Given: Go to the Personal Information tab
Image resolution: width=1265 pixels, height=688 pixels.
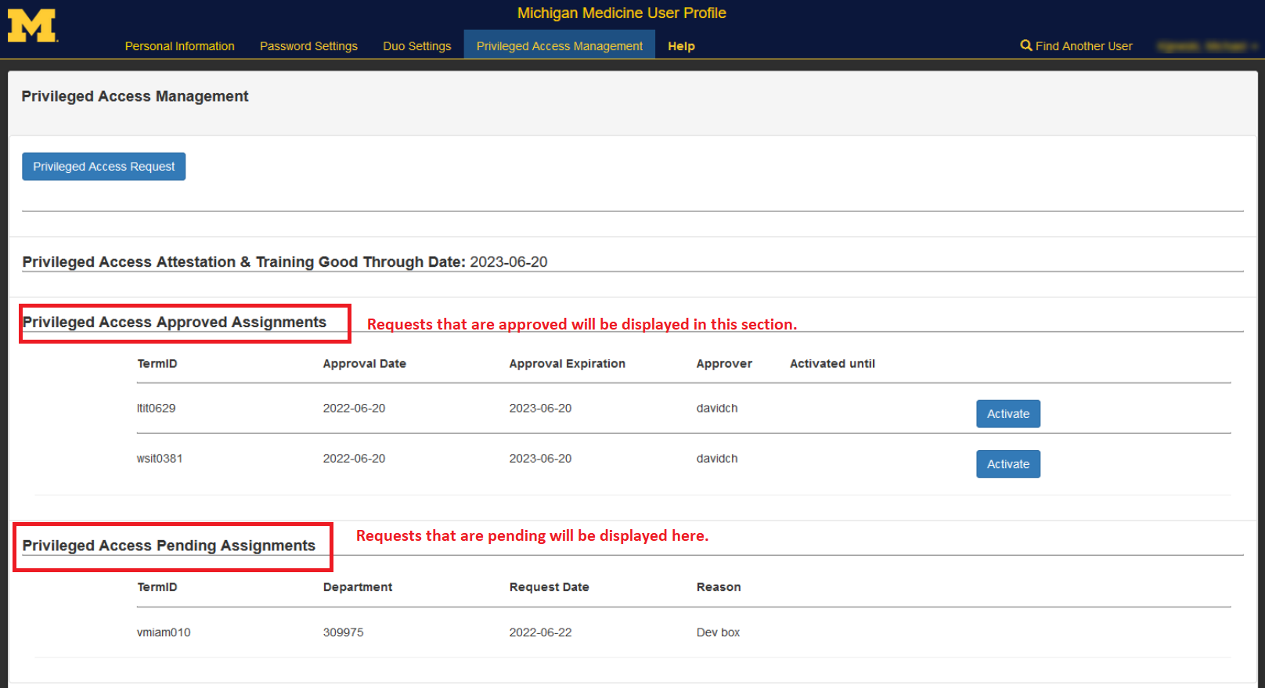Looking at the screenshot, I should tap(179, 46).
